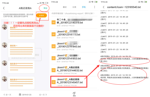Image resolution: width=150 pixels, height=97 pixels.
Task: Tap TXT icon of A_20190123145457.txt
Action: pos(54,82)
